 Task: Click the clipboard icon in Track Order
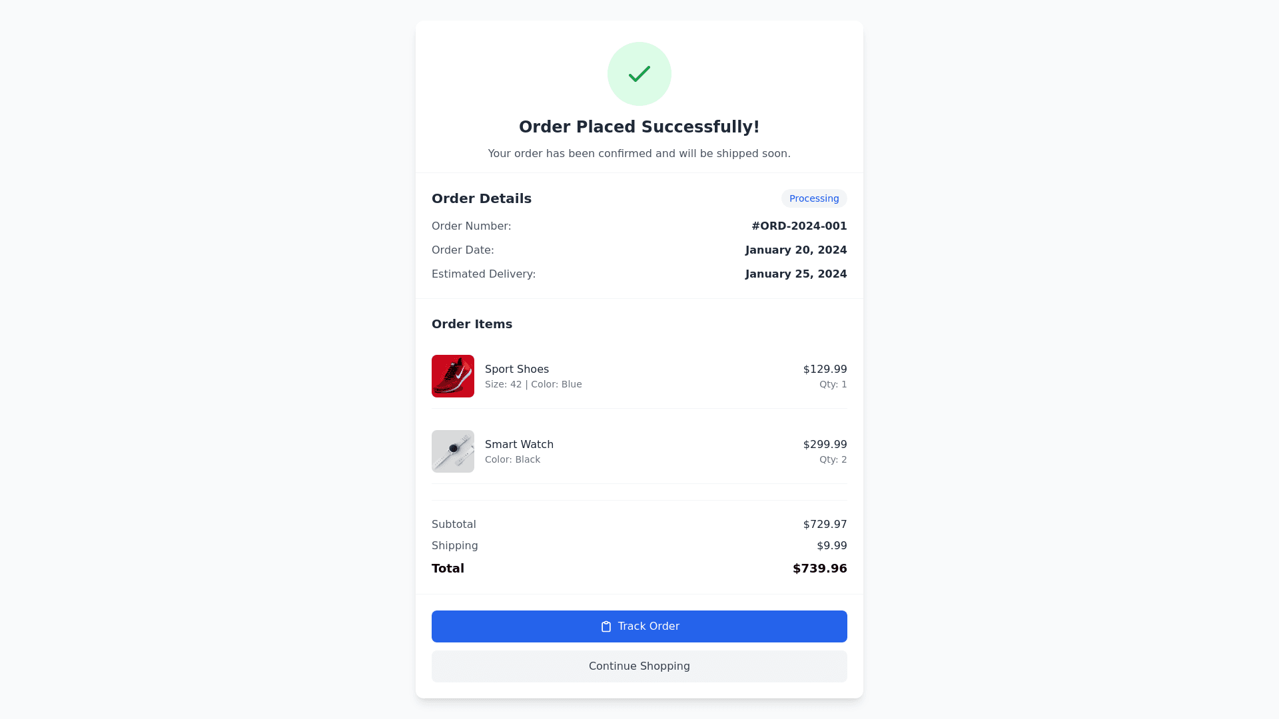pos(606,626)
